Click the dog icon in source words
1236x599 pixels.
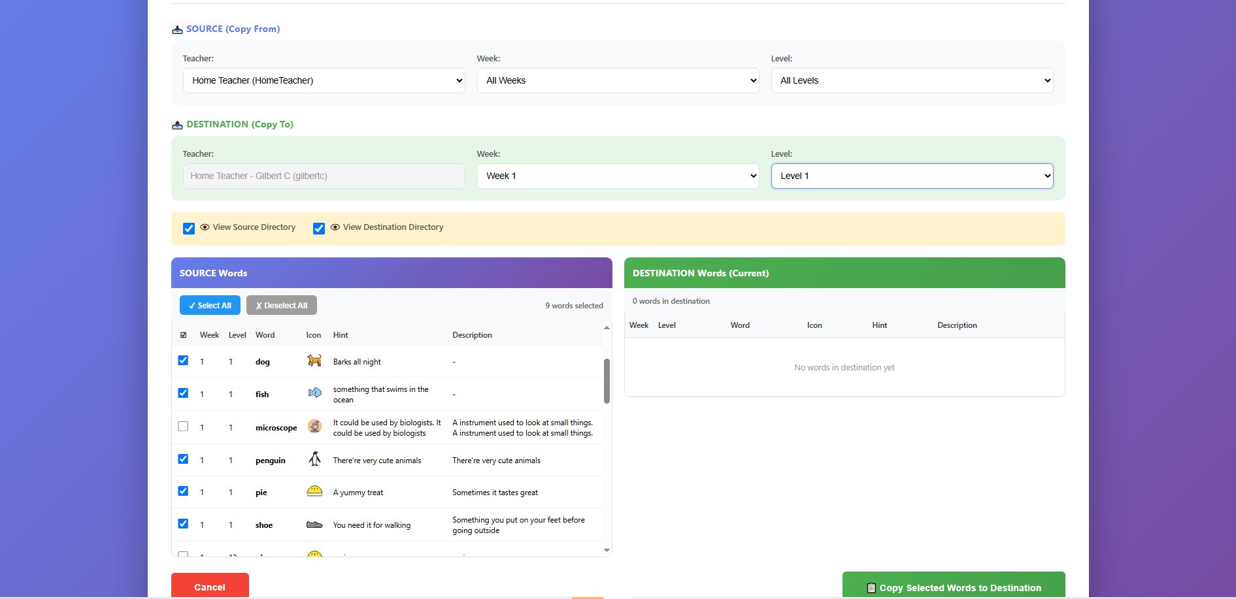(x=314, y=361)
